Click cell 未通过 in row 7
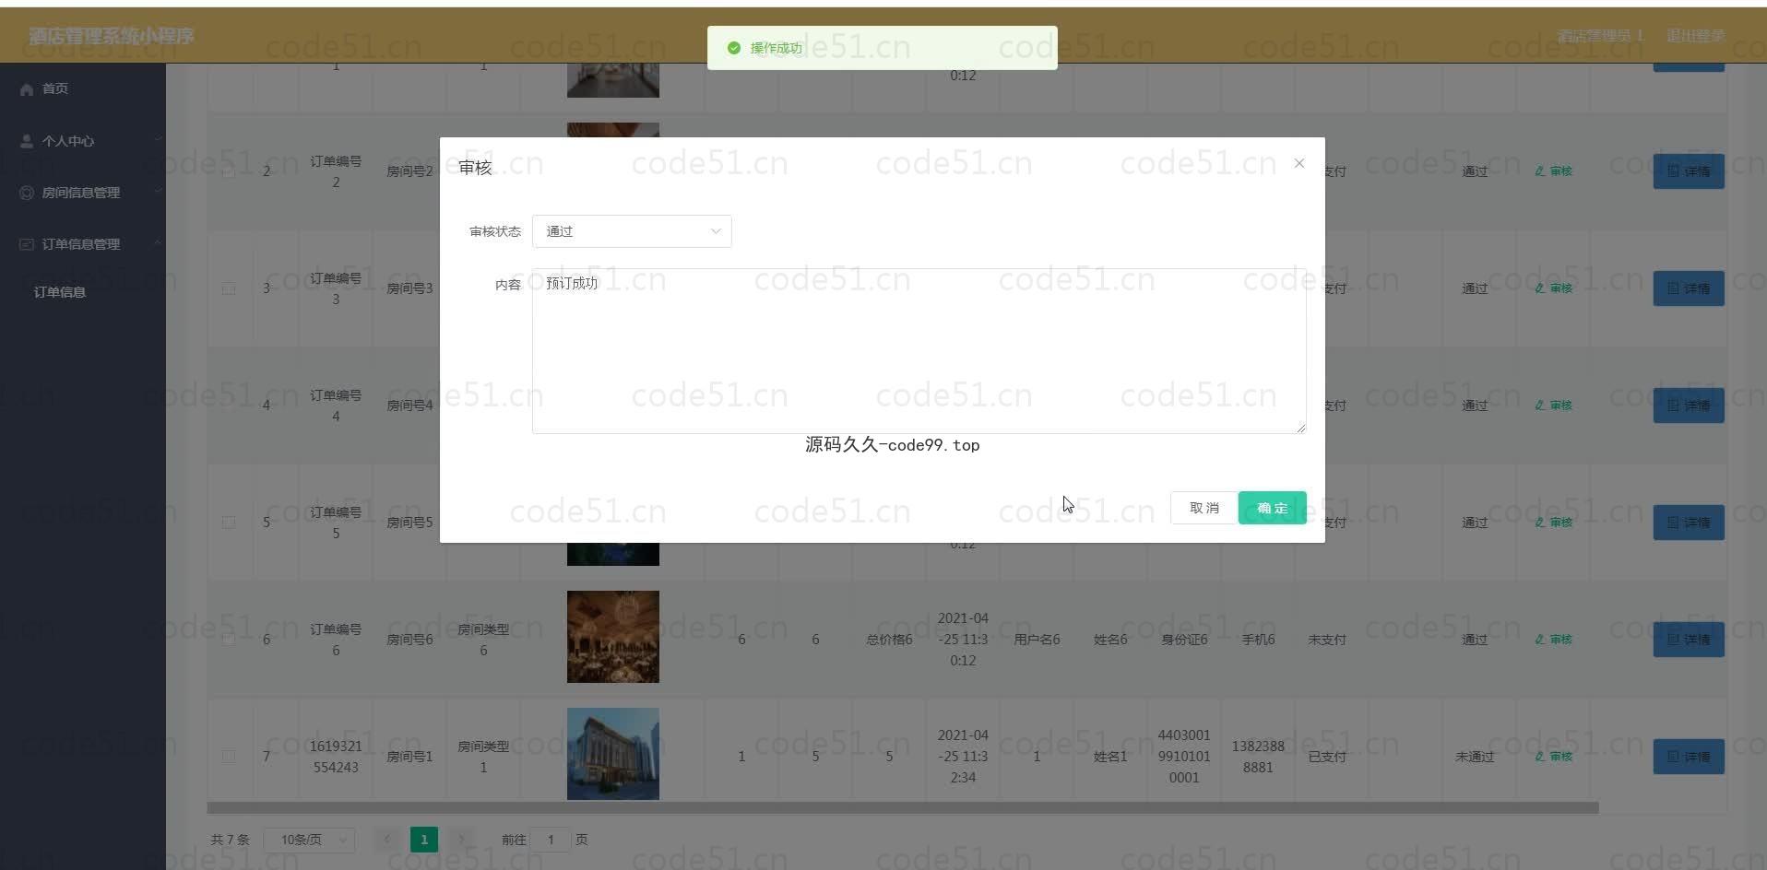 [1475, 757]
